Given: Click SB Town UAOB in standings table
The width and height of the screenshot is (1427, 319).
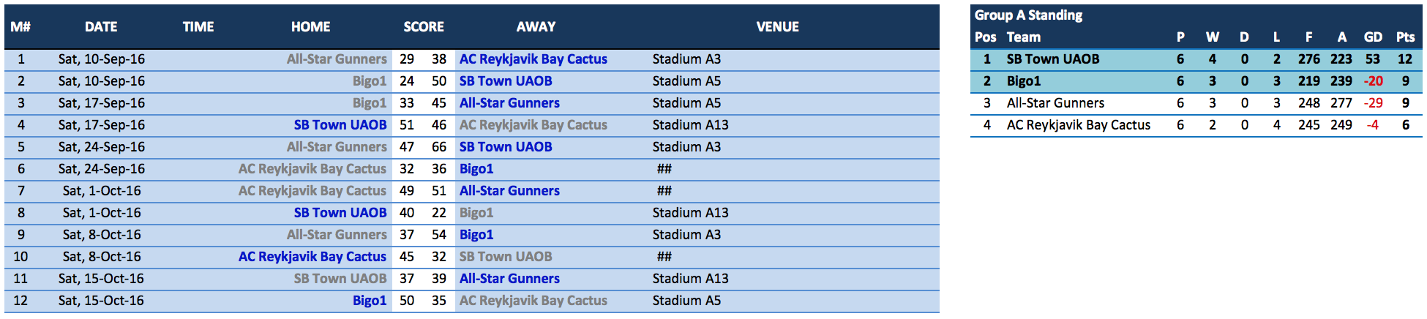Looking at the screenshot, I should click(x=1053, y=59).
